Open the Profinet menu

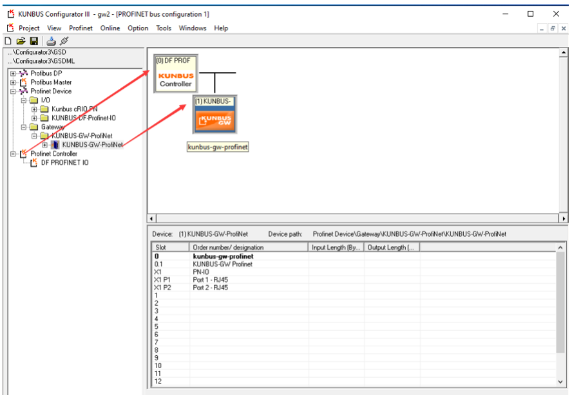[x=81, y=28]
